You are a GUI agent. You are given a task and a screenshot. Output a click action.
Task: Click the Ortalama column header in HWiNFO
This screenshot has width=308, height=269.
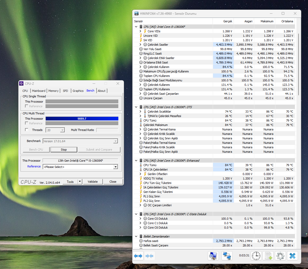[x=285, y=21]
